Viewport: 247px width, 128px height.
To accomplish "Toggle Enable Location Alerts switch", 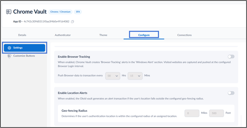I will (x=231, y=93).
